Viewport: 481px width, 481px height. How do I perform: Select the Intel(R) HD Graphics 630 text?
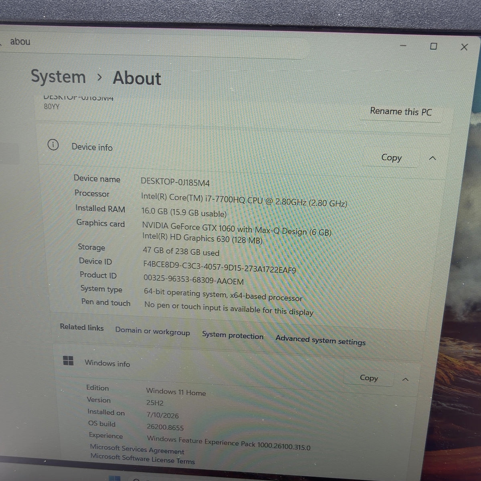point(202,238)
